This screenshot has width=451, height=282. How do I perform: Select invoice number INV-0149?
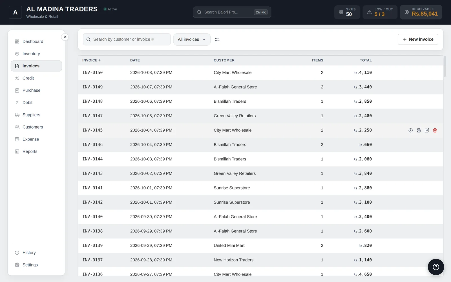click(x=92, y=87)
